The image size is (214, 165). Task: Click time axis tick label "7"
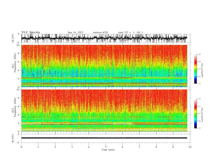pos(139,147)
